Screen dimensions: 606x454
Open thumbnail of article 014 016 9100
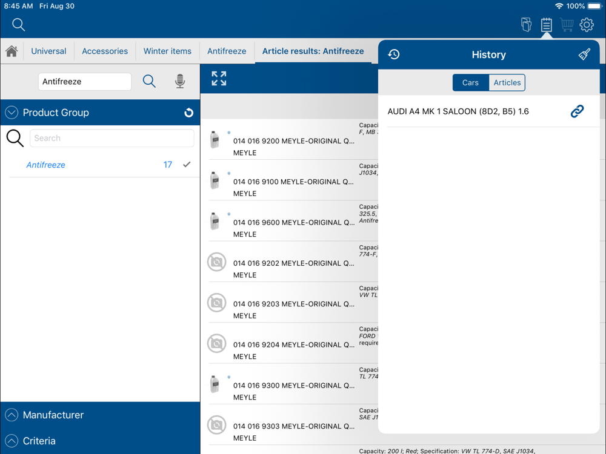point(215,180)
